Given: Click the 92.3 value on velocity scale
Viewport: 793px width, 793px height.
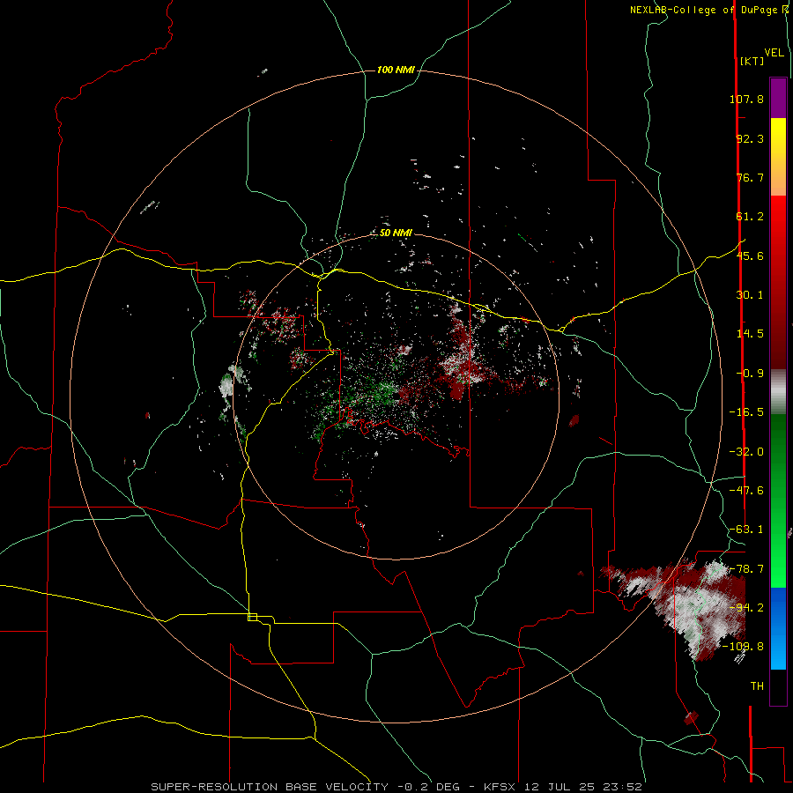Looking at the screenshot, I should click(750, 138).
